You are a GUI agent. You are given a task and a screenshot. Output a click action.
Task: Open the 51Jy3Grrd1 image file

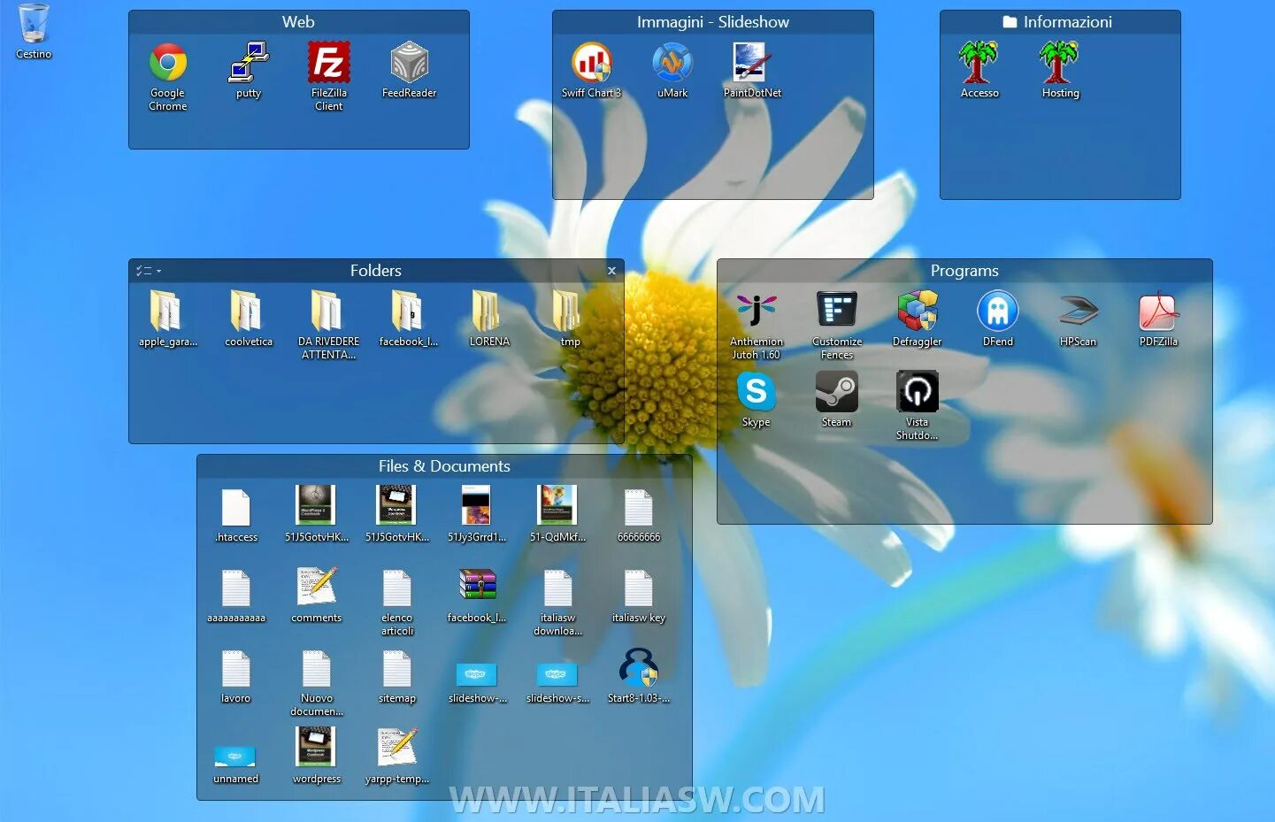478,514
